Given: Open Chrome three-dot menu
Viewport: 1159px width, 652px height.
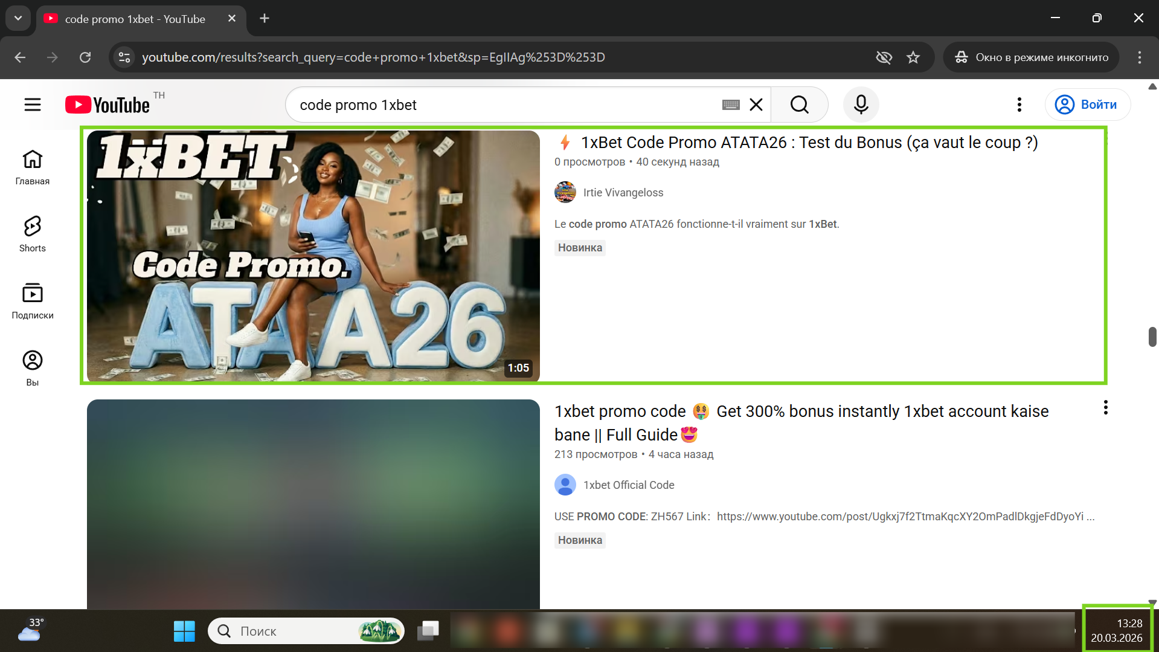Looking at the screenshot, I should (x=1140, y=57).
